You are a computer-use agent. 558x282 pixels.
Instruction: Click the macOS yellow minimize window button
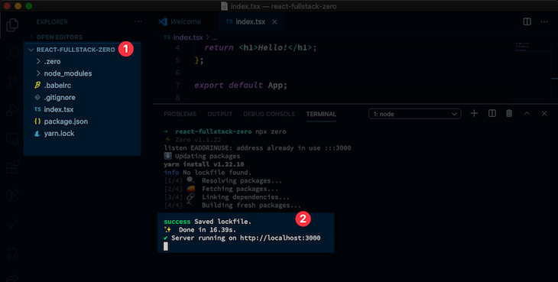coord(18,6)
